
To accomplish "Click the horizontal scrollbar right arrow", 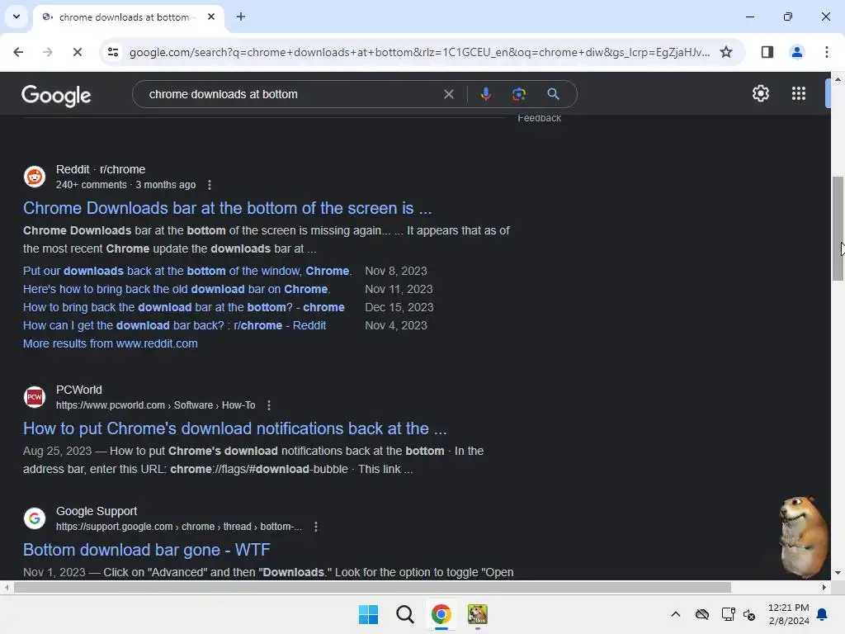I will (x=824, y=588).
